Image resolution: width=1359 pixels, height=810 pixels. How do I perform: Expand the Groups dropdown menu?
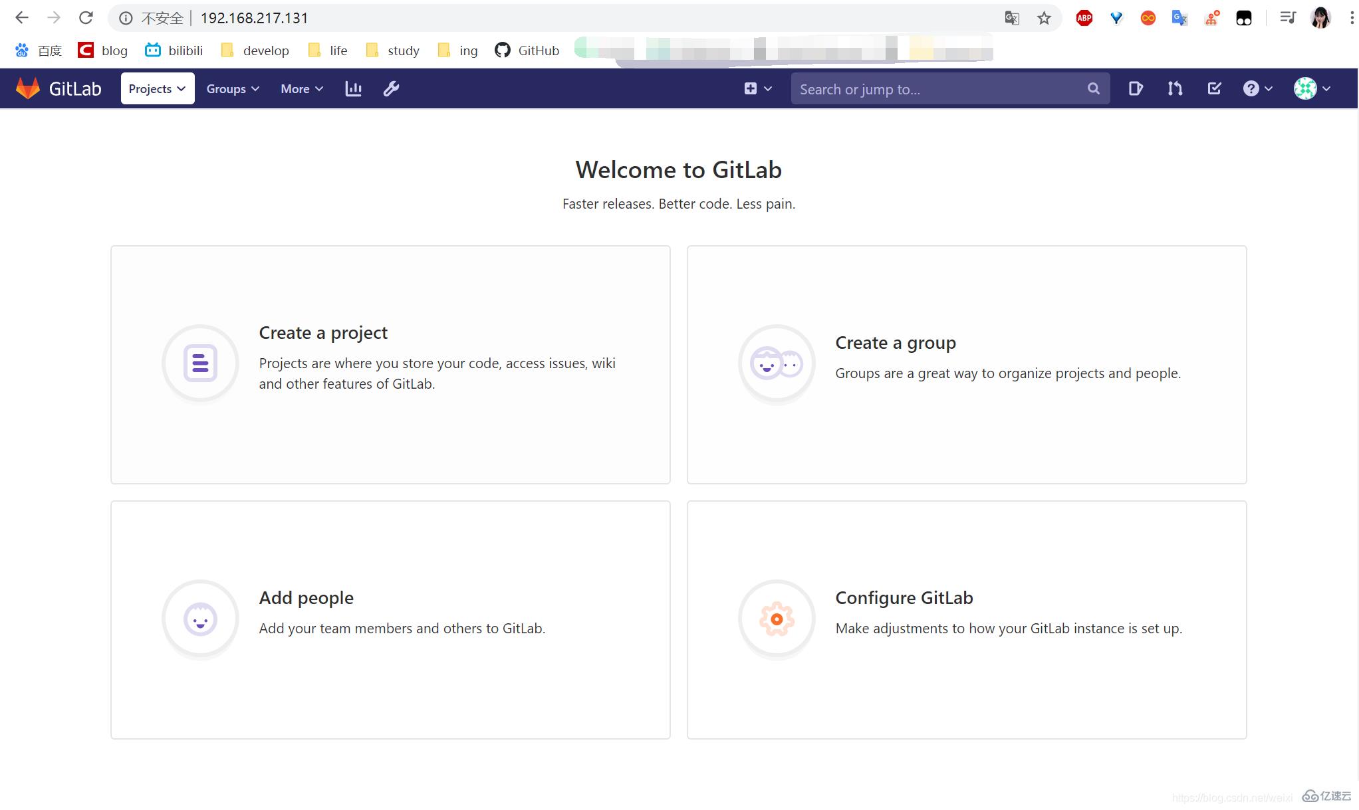click(x=231, y=88)
